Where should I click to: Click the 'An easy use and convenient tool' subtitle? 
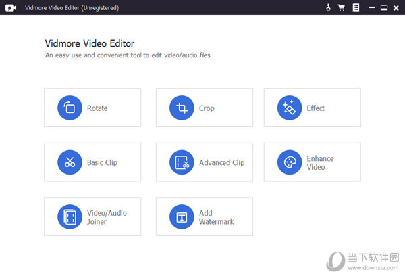pos(128,55)
